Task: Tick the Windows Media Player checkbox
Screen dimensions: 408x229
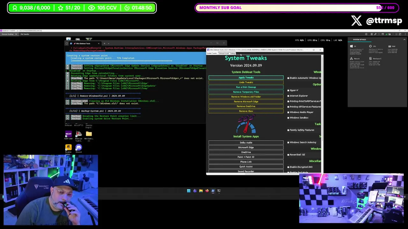Action: coord(288,112)
